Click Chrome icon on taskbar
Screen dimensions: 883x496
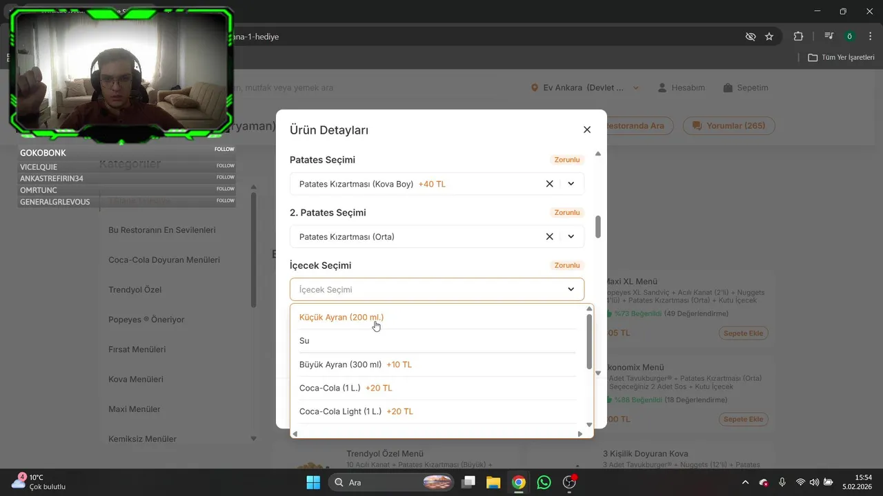tap(519, 482)
